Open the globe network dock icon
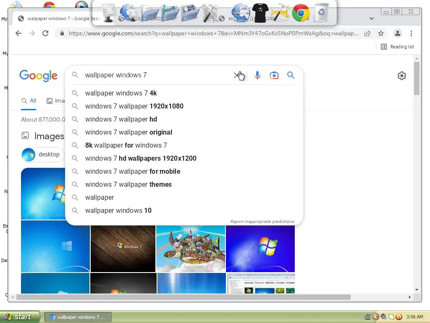 240,13
